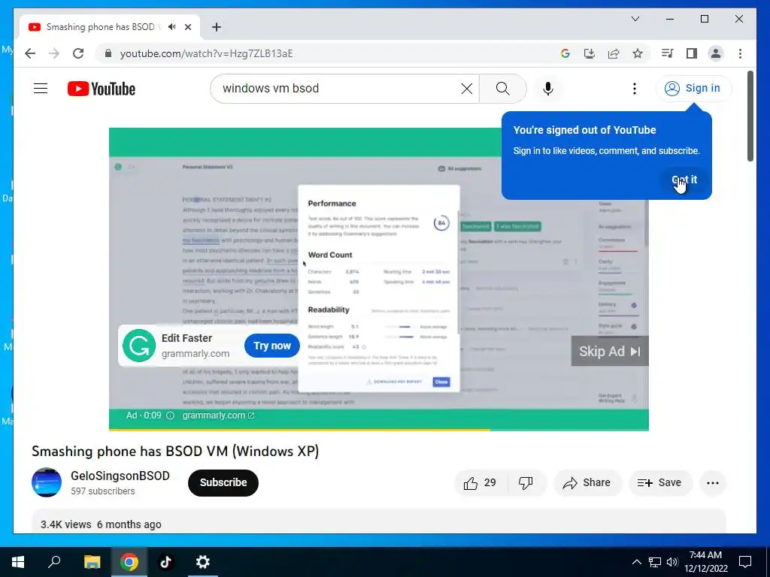Screen dimensions: 770x577
Task: Open Settings gear in the taskbar
Action: tap(203, 562)
